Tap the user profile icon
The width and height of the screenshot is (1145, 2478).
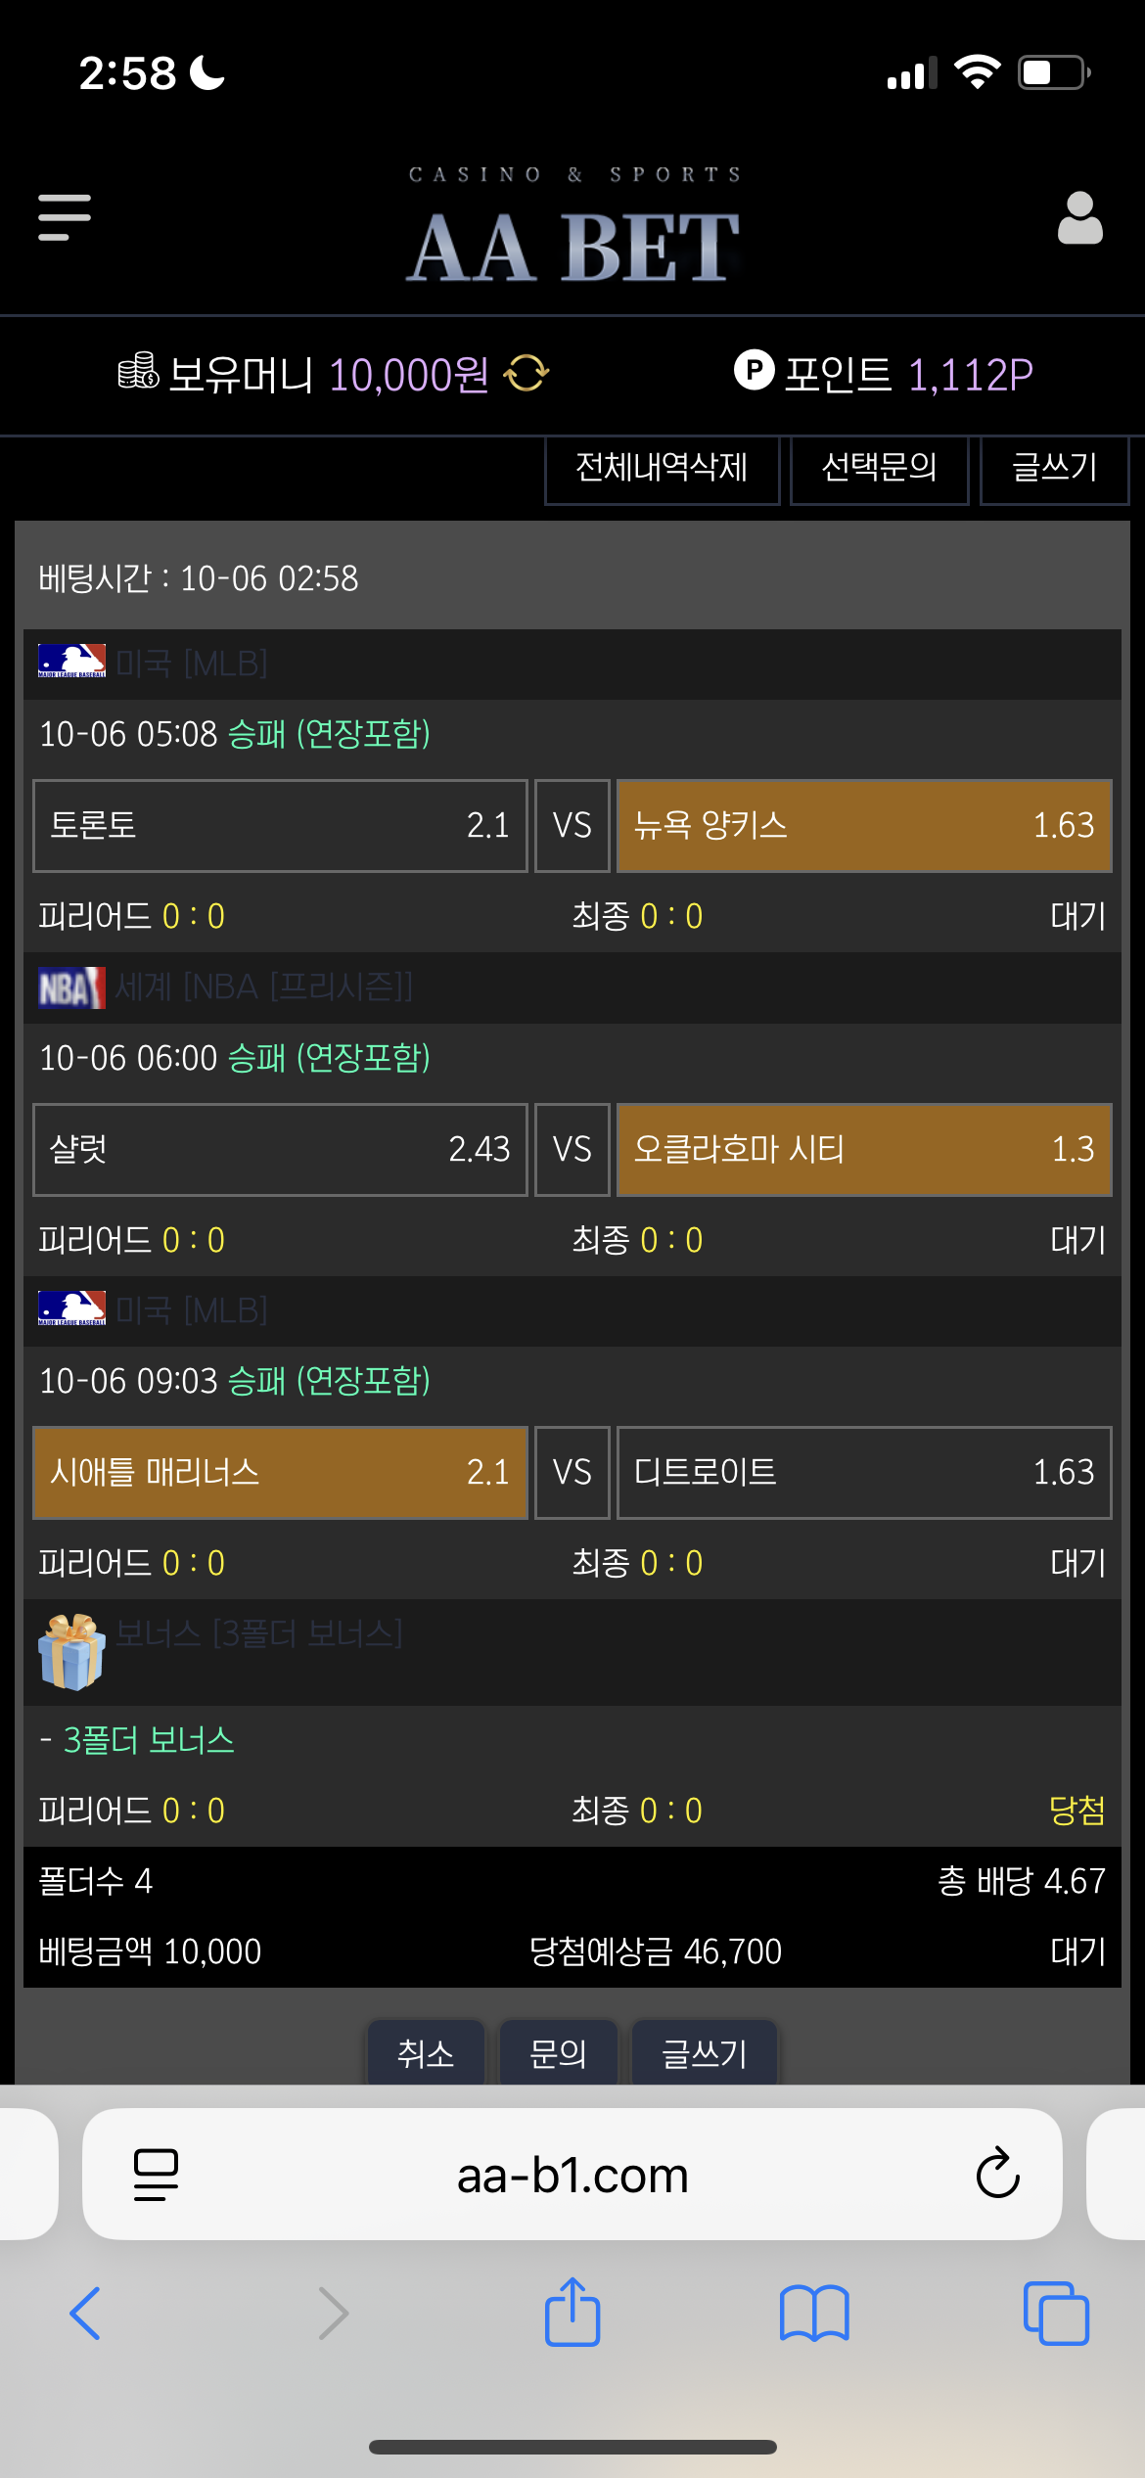tap(1079, 217)
